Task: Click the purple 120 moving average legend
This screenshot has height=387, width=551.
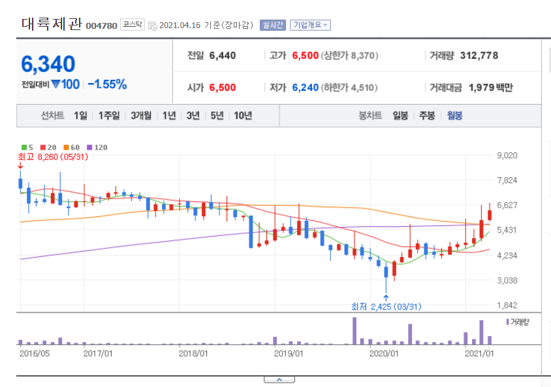Action: (97, 147)
